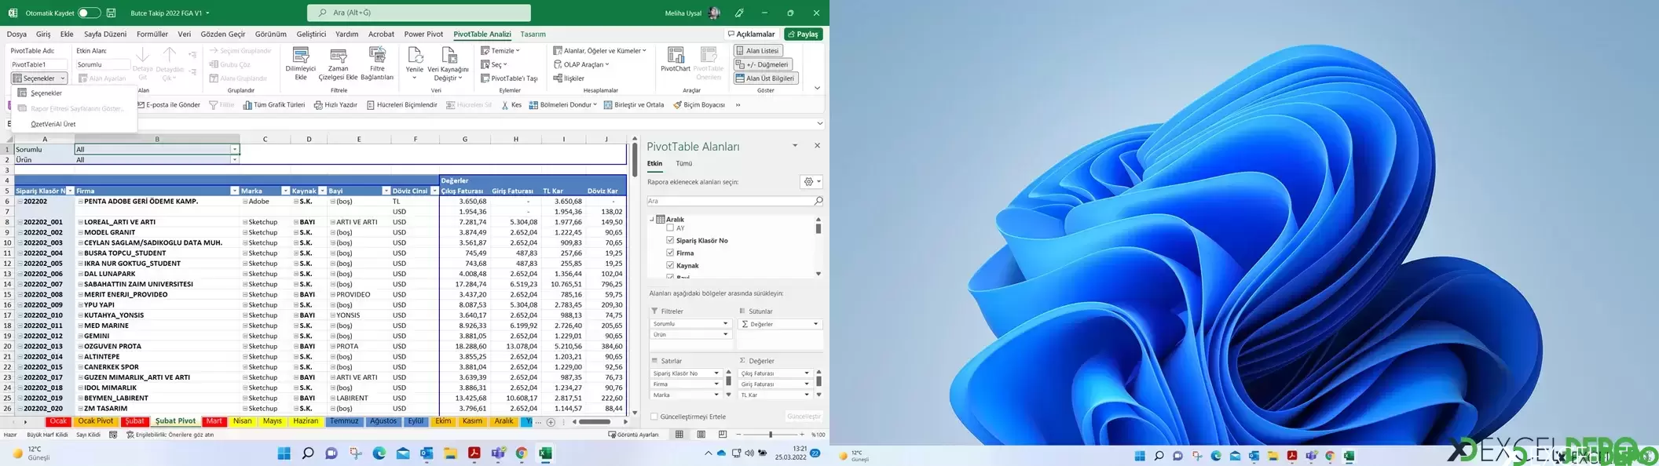Viewport: 1659px width, 466px height.
Task: Open Seç dropdown in Eylemler
Action: pos(494,65)
